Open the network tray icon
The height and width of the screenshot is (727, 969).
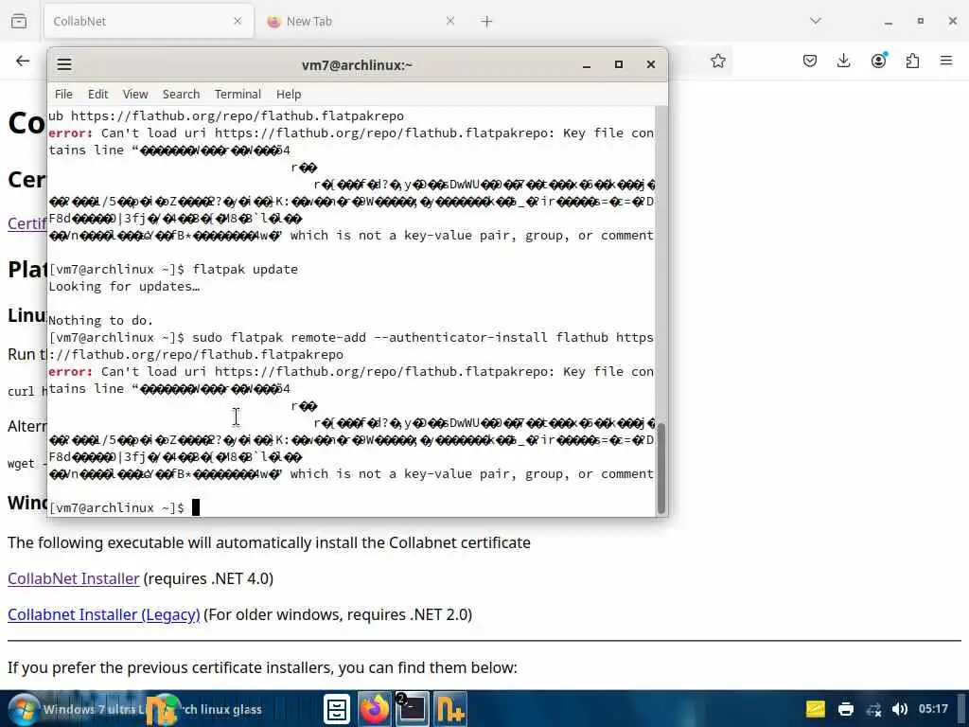[x=873, y=709]
